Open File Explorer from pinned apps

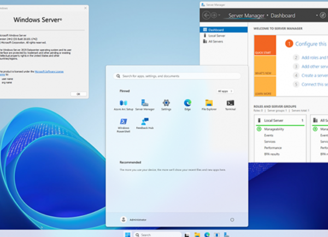209,105
